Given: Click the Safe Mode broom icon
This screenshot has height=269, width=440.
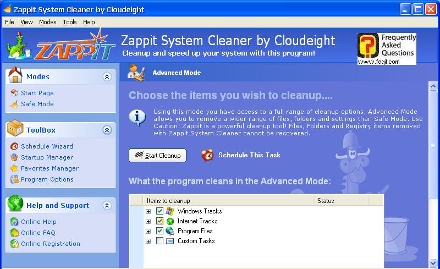Looking at the screenshot, I should (14, 104).
